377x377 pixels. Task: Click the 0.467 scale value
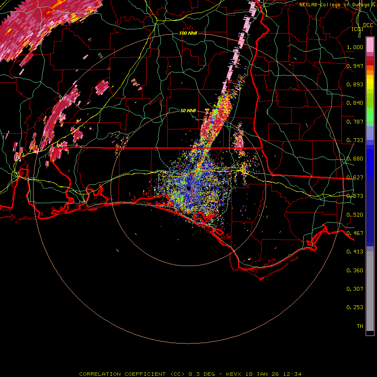355,233
